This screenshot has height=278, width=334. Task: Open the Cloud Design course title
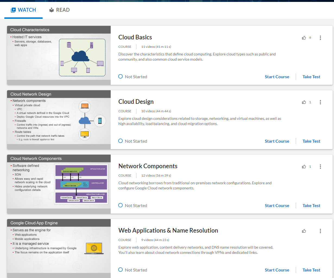[x=136, y=102]
